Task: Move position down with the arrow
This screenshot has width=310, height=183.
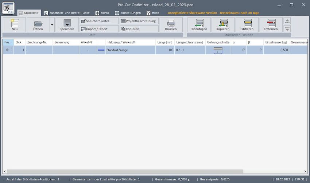Action: tap(287, 29)
